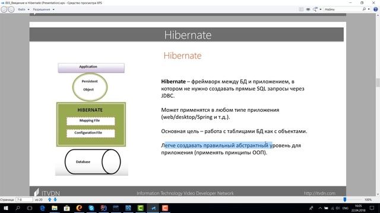Switch the ENG input language
Image resolution: width=380 pixels, height=213 pixels.
pos(346,208)
